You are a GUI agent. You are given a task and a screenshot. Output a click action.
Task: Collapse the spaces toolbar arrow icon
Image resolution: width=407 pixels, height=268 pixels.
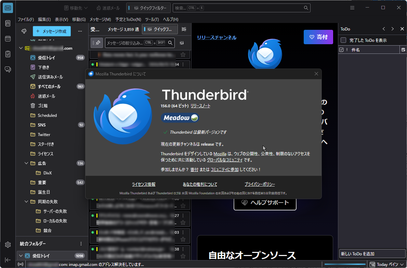pos(8,260)
